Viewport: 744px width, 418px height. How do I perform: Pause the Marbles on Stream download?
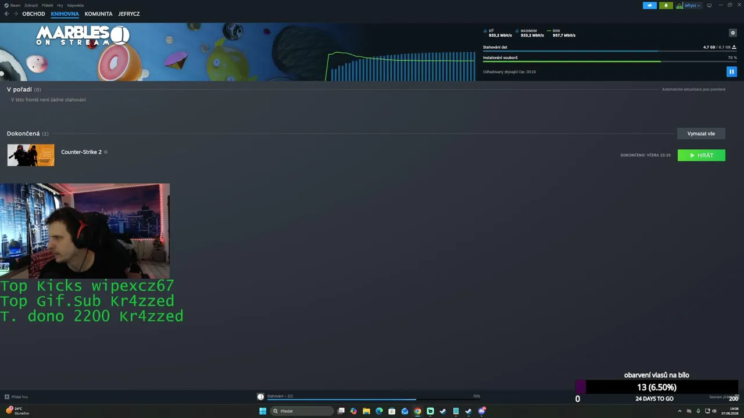[732, 71]
